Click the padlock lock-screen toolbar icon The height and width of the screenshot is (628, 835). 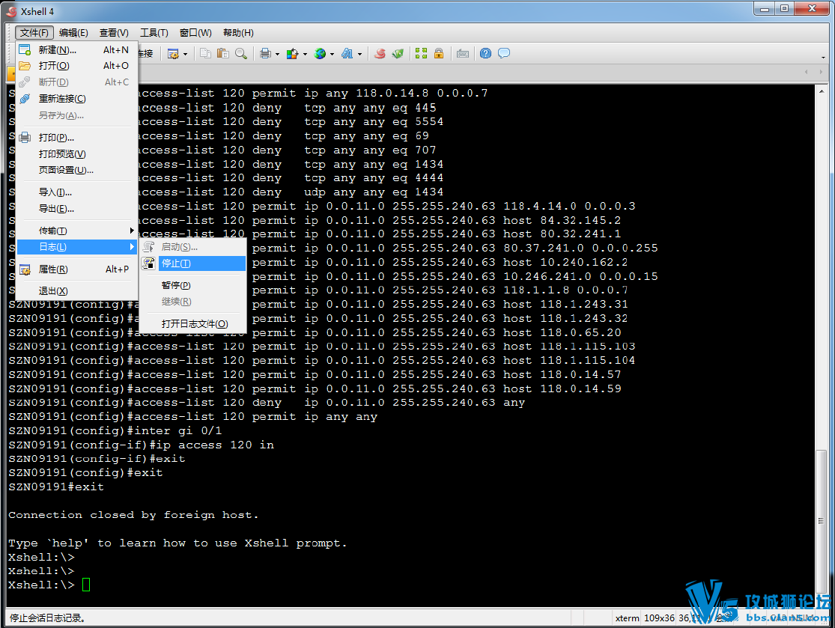[439, 53]
